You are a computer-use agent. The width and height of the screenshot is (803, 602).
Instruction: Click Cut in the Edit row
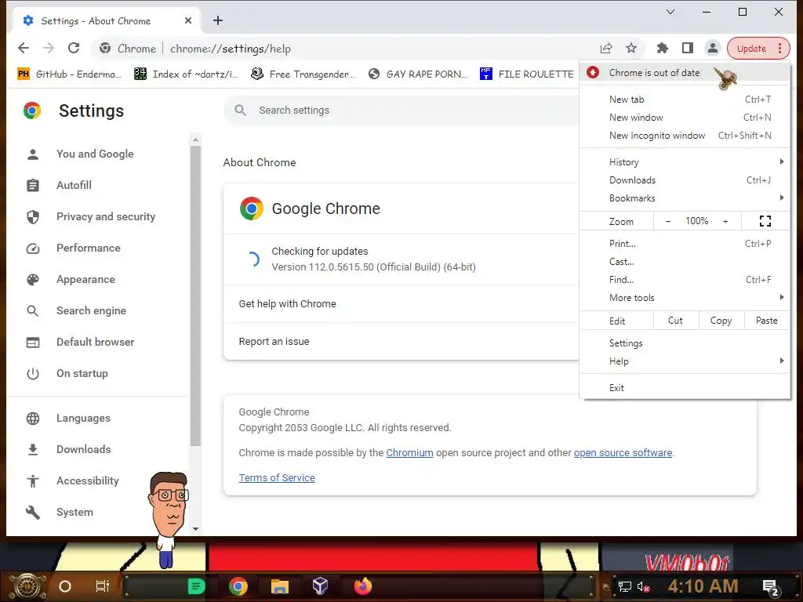[x=675, y=321]
